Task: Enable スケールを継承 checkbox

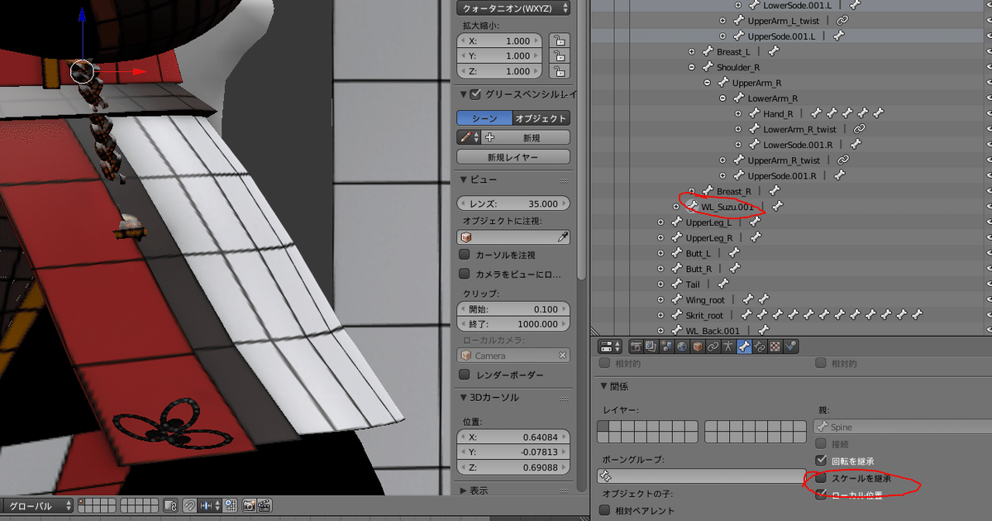Action: (821, 478)
